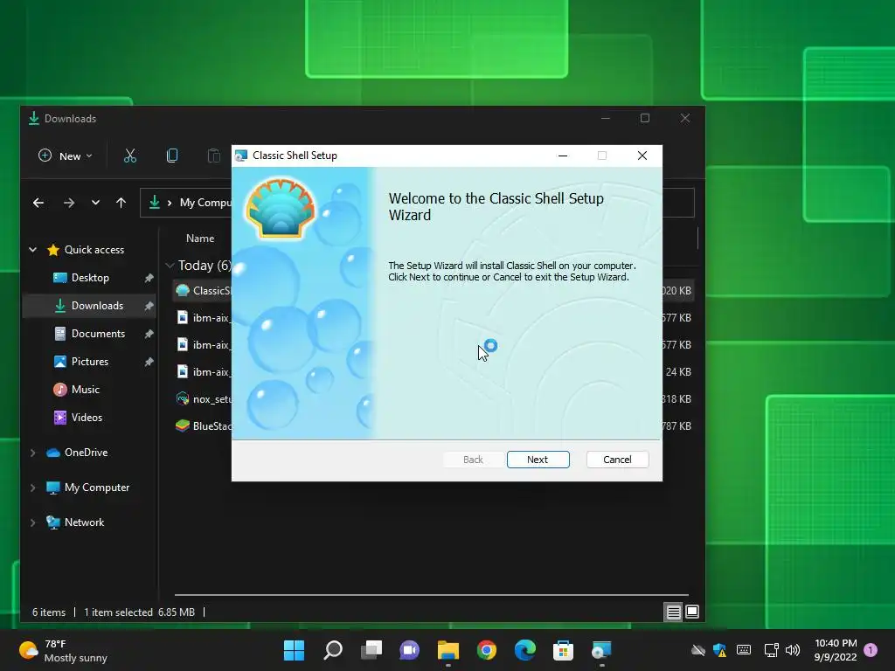Image resolution: width=895 pixels, height=671 pixels.
Task: Click Next in Classic Shell Setup
Action: point(538,460)
